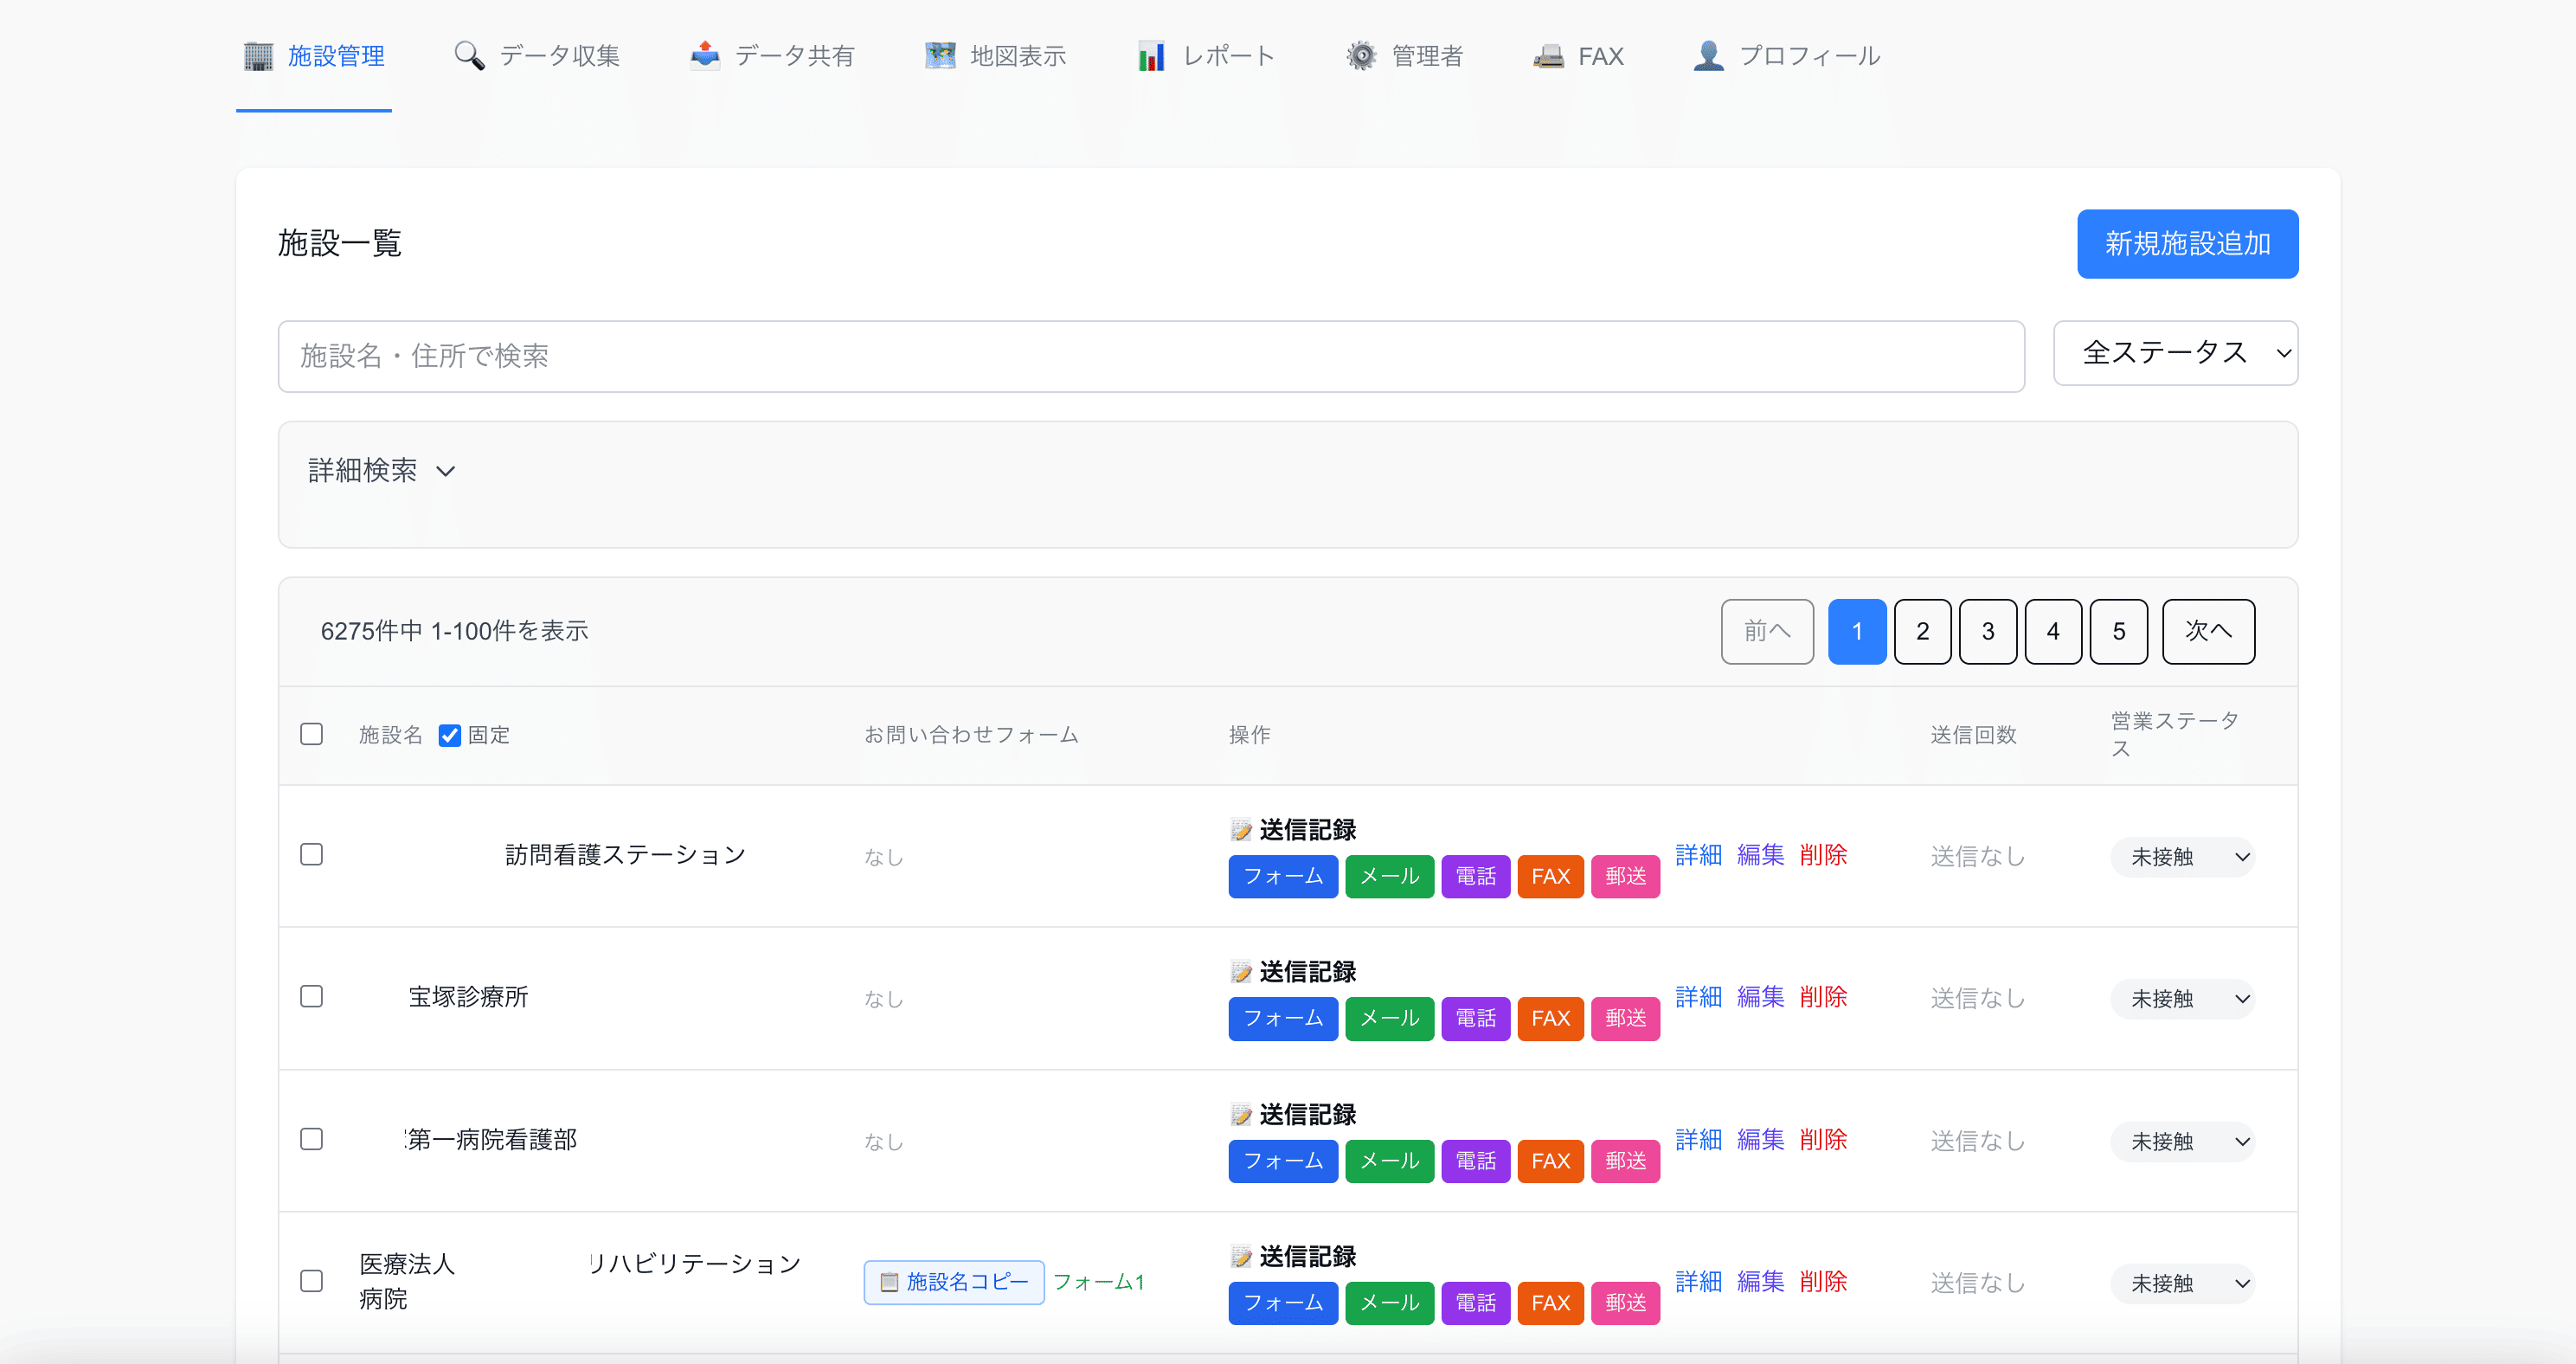The width and height of the screenshot is (2576, 1364).
Task: Open the 全ステータス status dropdown
Action: [x=2175, y=353]
